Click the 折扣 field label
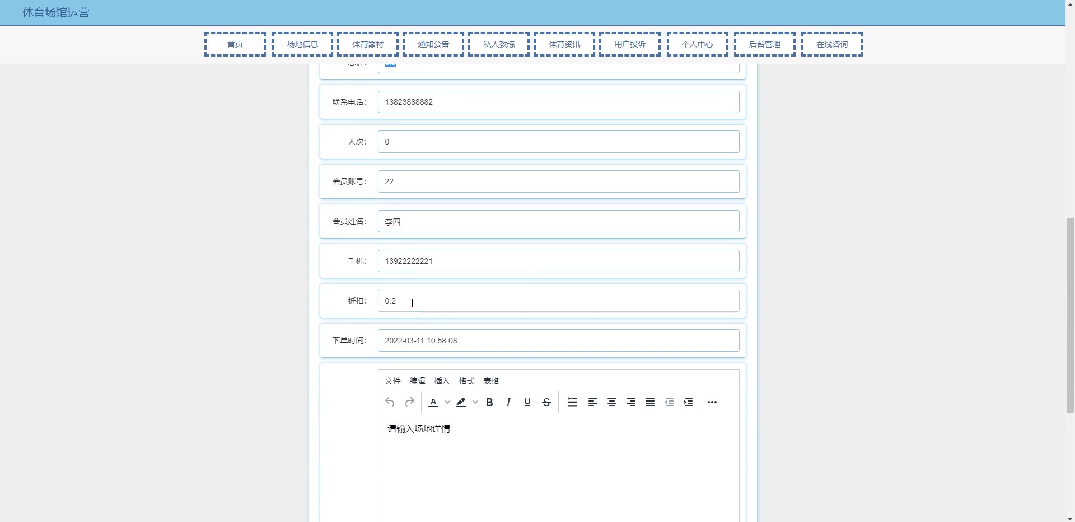This screenshot has height=522, width=1075. (357, 301)
